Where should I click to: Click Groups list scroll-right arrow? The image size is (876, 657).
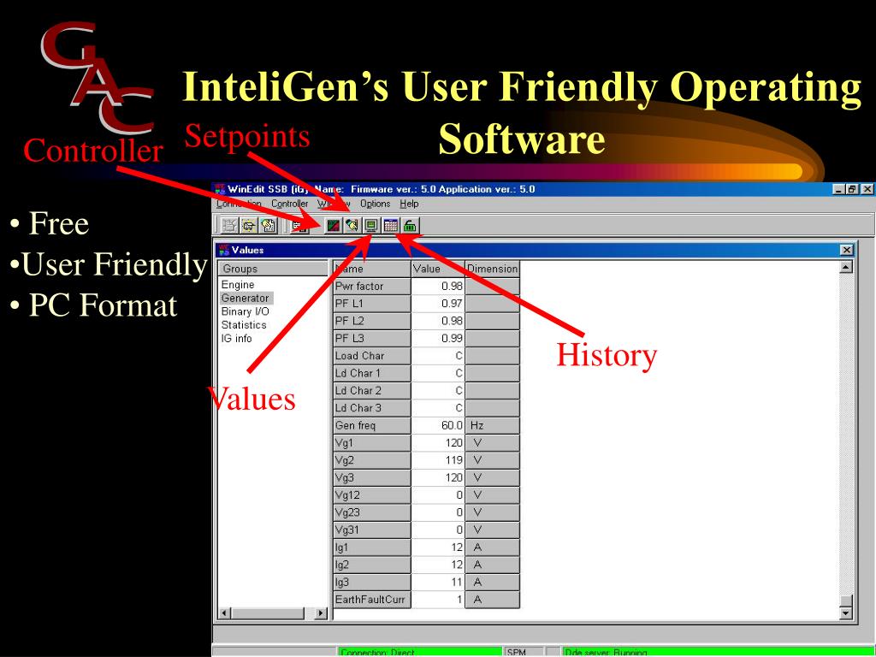[x=321, y=613]
